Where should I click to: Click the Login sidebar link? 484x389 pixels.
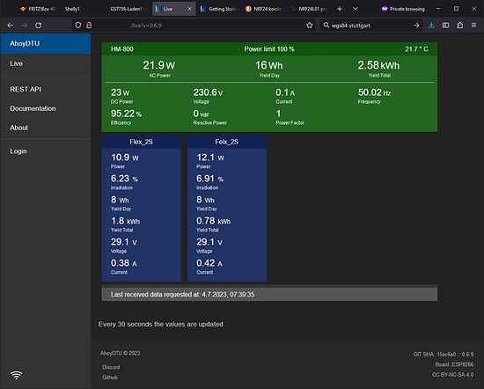pyautogui.click(x=18, y=151)
